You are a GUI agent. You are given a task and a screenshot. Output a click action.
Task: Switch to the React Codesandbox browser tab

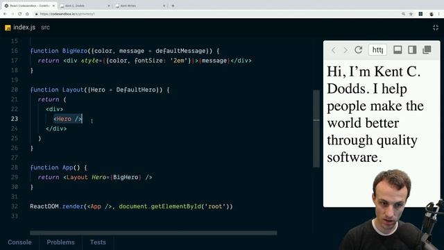click(28, 6)
